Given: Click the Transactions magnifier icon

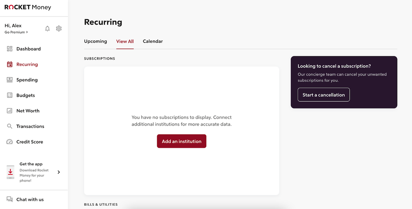Looking at the screenshot, I should point(10,126).
